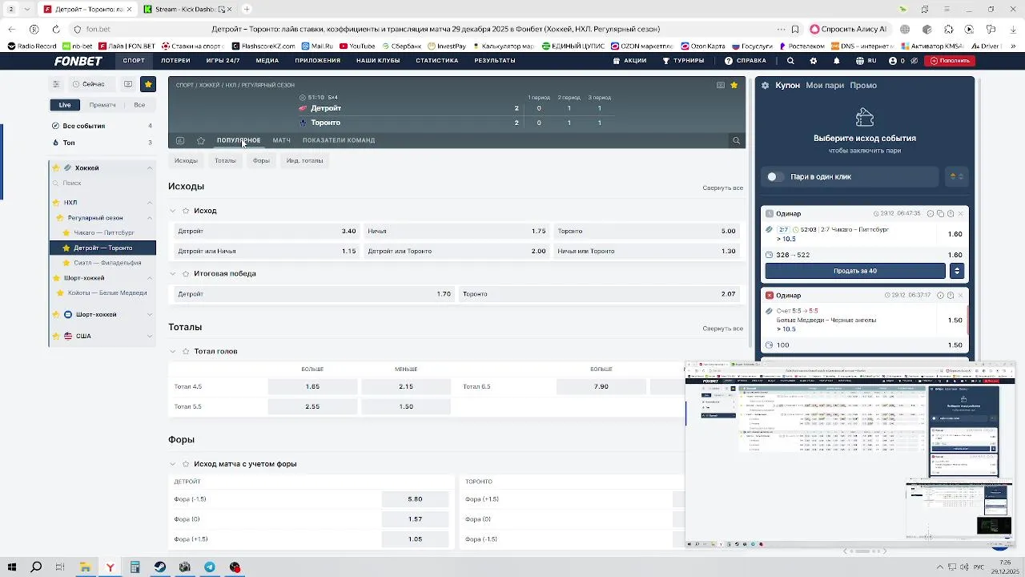1025x577 pixels.
Task: Open the statistics icon left of Популярное
Action: (180, 140)
